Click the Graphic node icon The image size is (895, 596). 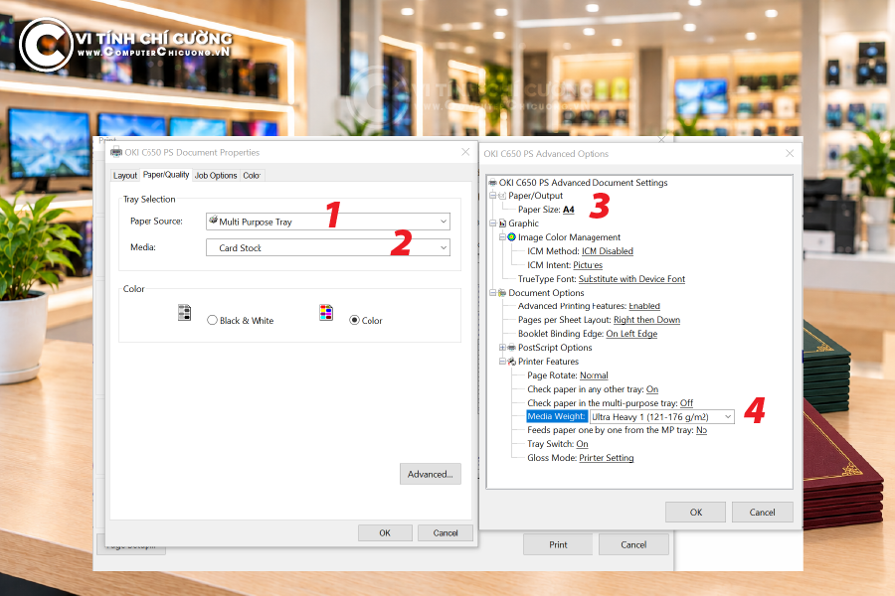point(502,223)
